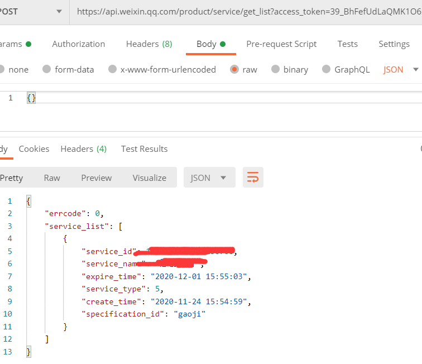Open the Visualize response view

pyautogui.click(x=150, y=178)
